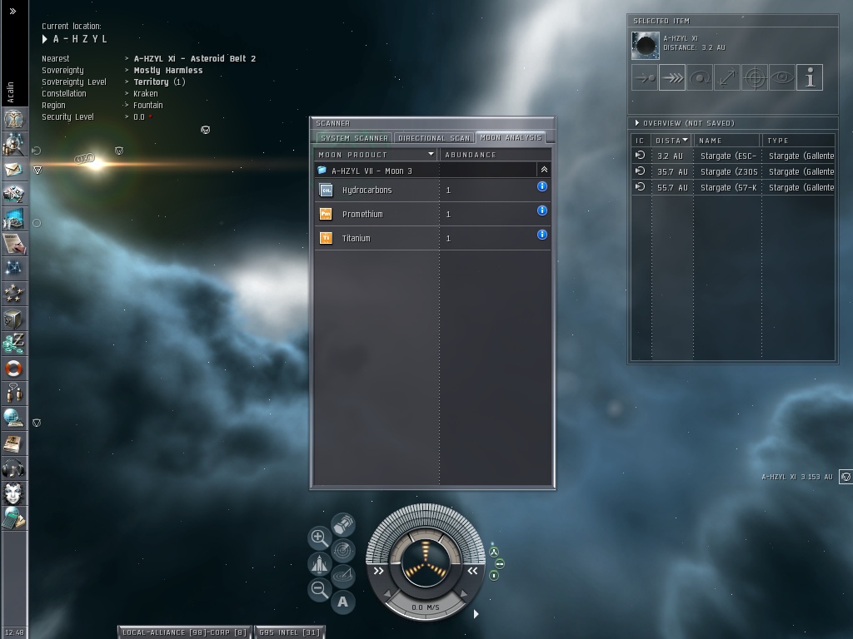This screenshot has height=639, width=853.
Task: Click the Mostly Harmless sovereignty link
Action: pos(168,71)
